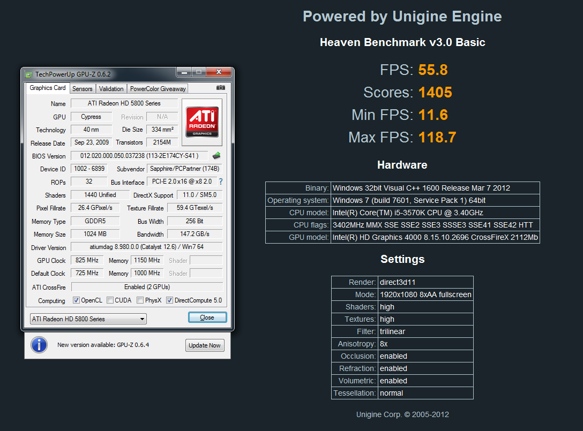Click the blue info icon for the update notice
The image size is (583, 431).
(39, 345)
